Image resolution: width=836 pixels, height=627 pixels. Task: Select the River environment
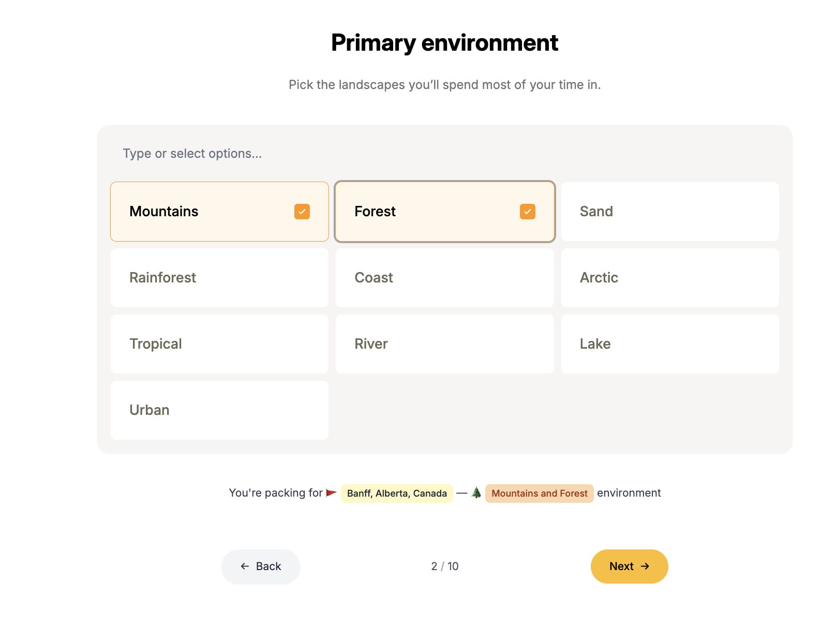click(x=444, y=344)
